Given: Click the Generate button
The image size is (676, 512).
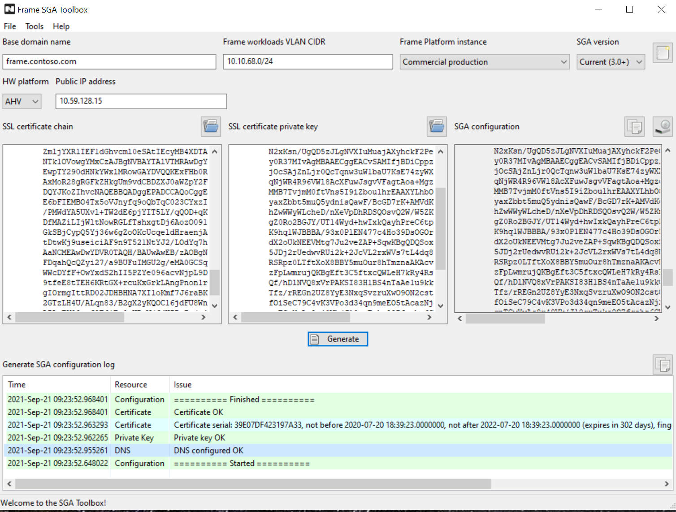Looking at the screenshot, I should pyautogui.click(x=338, y=339).
